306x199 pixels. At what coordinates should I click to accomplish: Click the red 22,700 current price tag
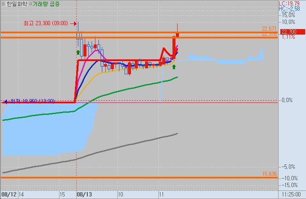[293, 32]
